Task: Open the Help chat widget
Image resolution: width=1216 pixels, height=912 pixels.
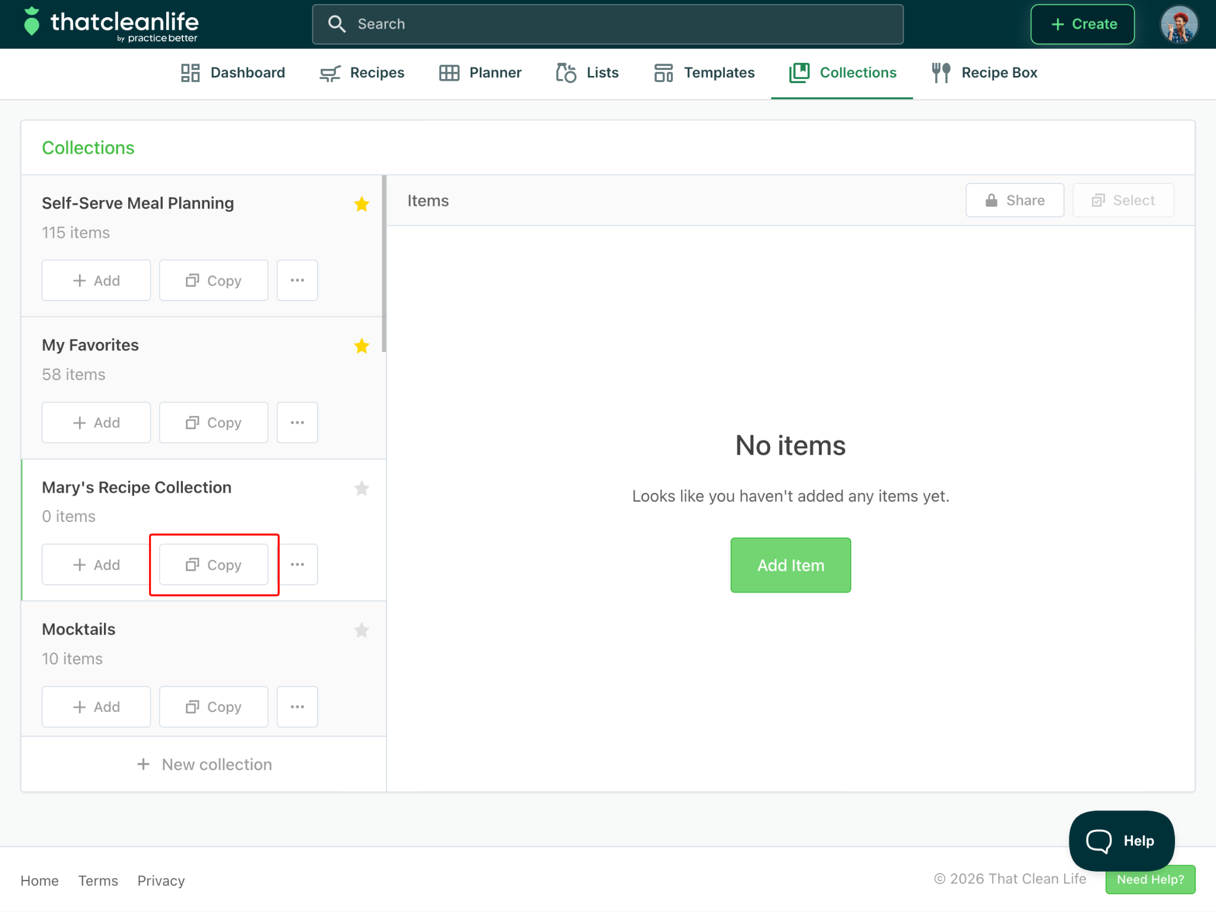Action: 1122,841
